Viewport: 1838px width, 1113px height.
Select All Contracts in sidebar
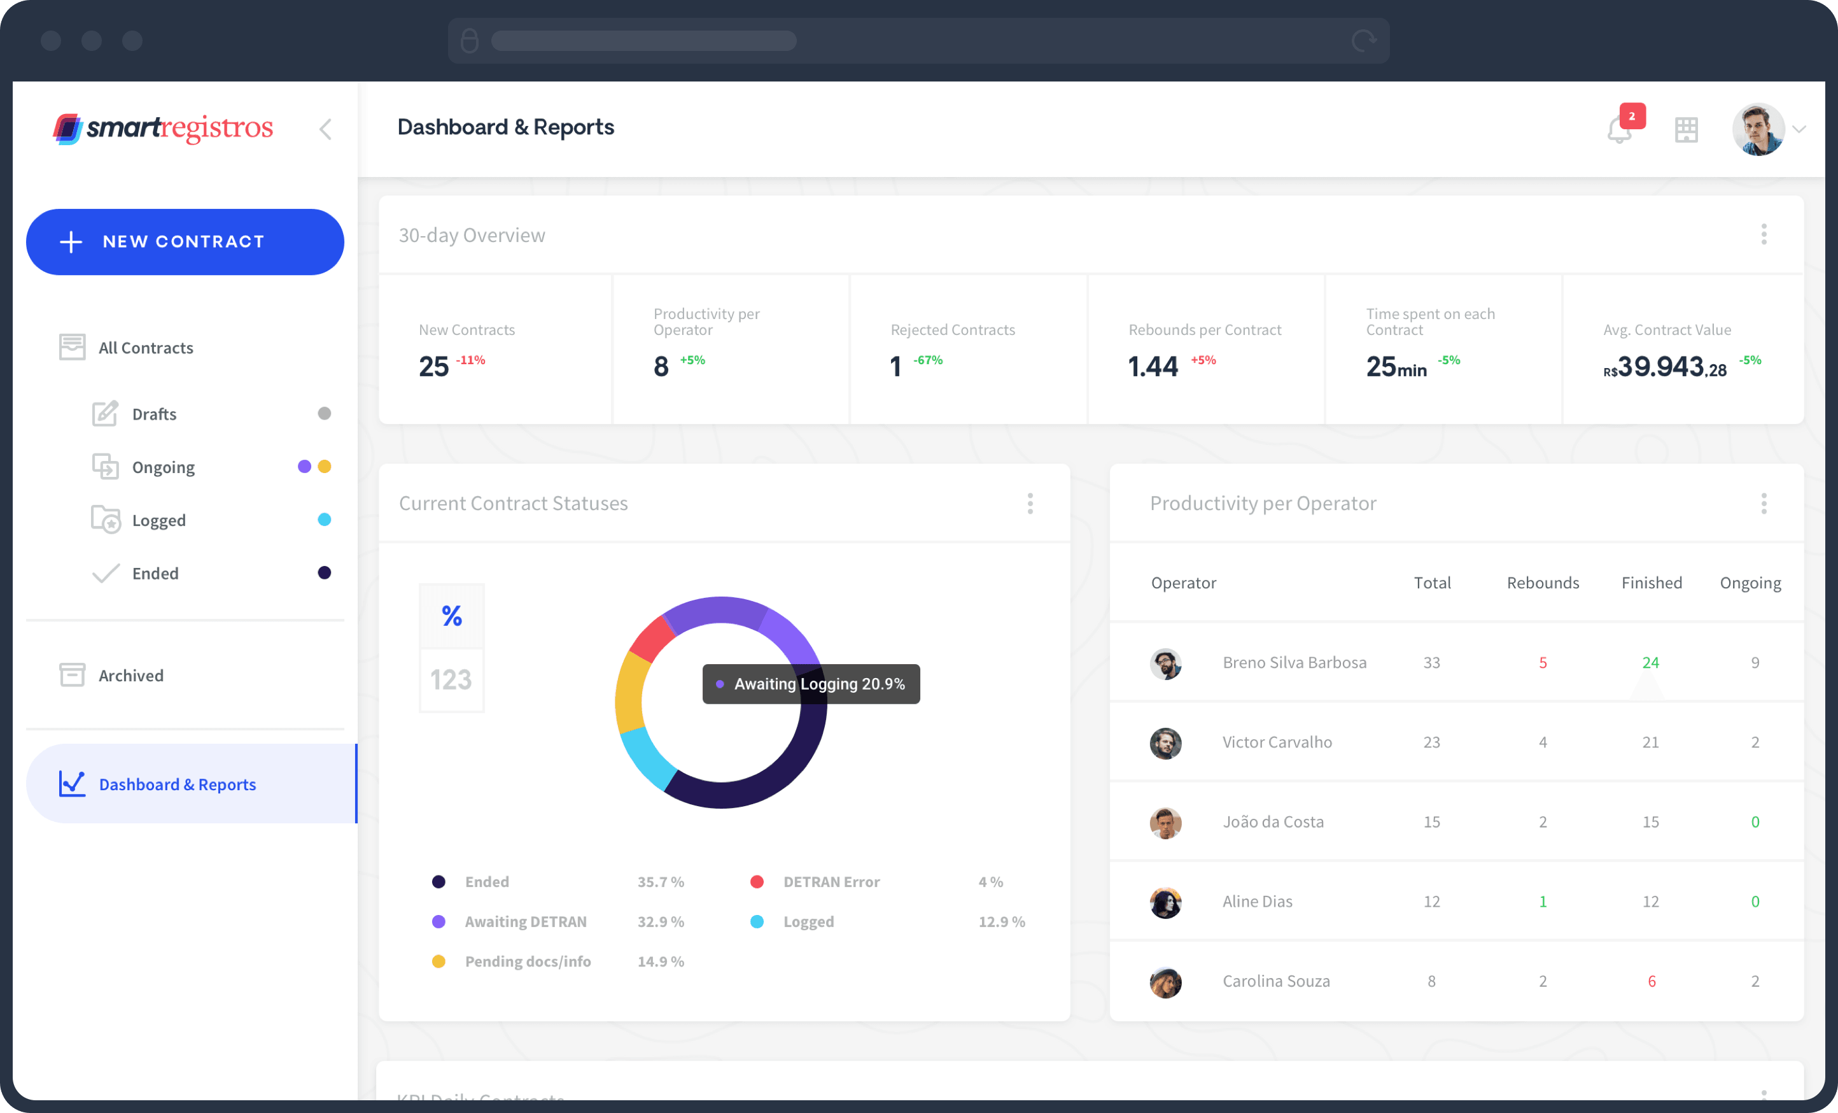pos(146,348)
